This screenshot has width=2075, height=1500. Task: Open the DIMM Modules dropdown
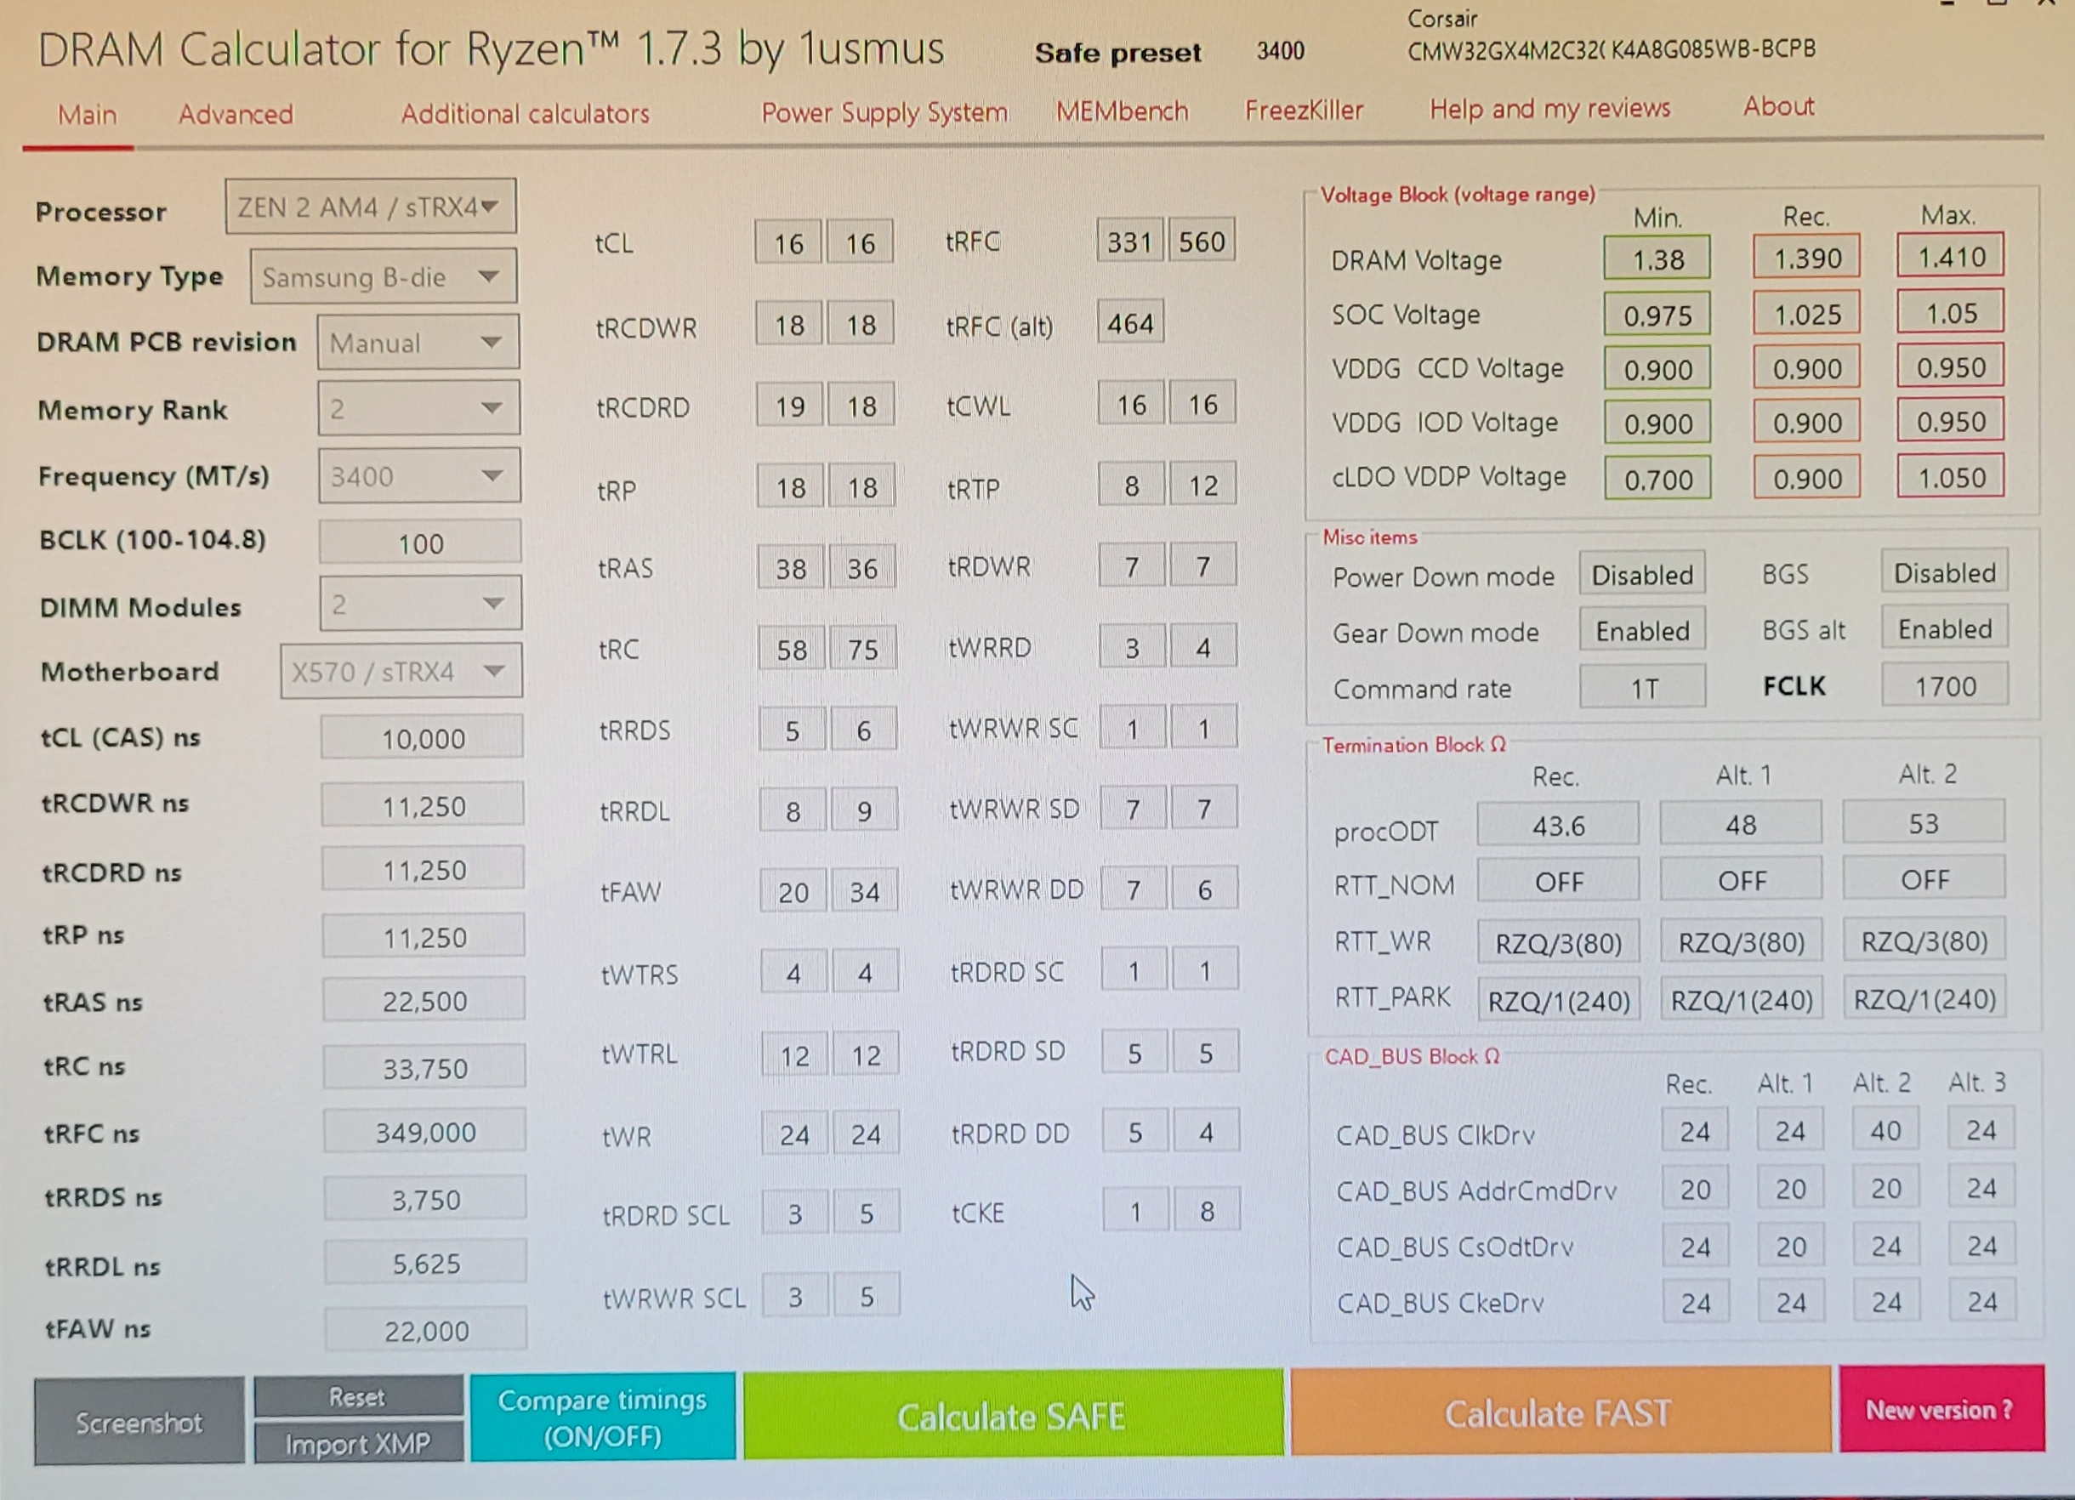pos(420,604)
